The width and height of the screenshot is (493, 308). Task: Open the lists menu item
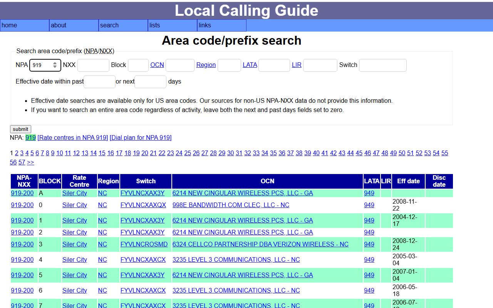[x=173, y=25]
